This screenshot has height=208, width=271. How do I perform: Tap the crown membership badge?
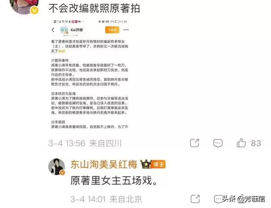click(146, 164)
